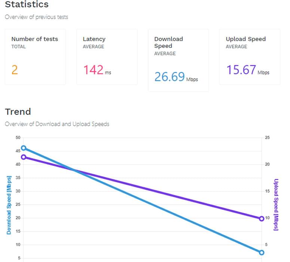
Task: Click the 15.67 Mbps upload value
Action: click(x=248, y=70)
